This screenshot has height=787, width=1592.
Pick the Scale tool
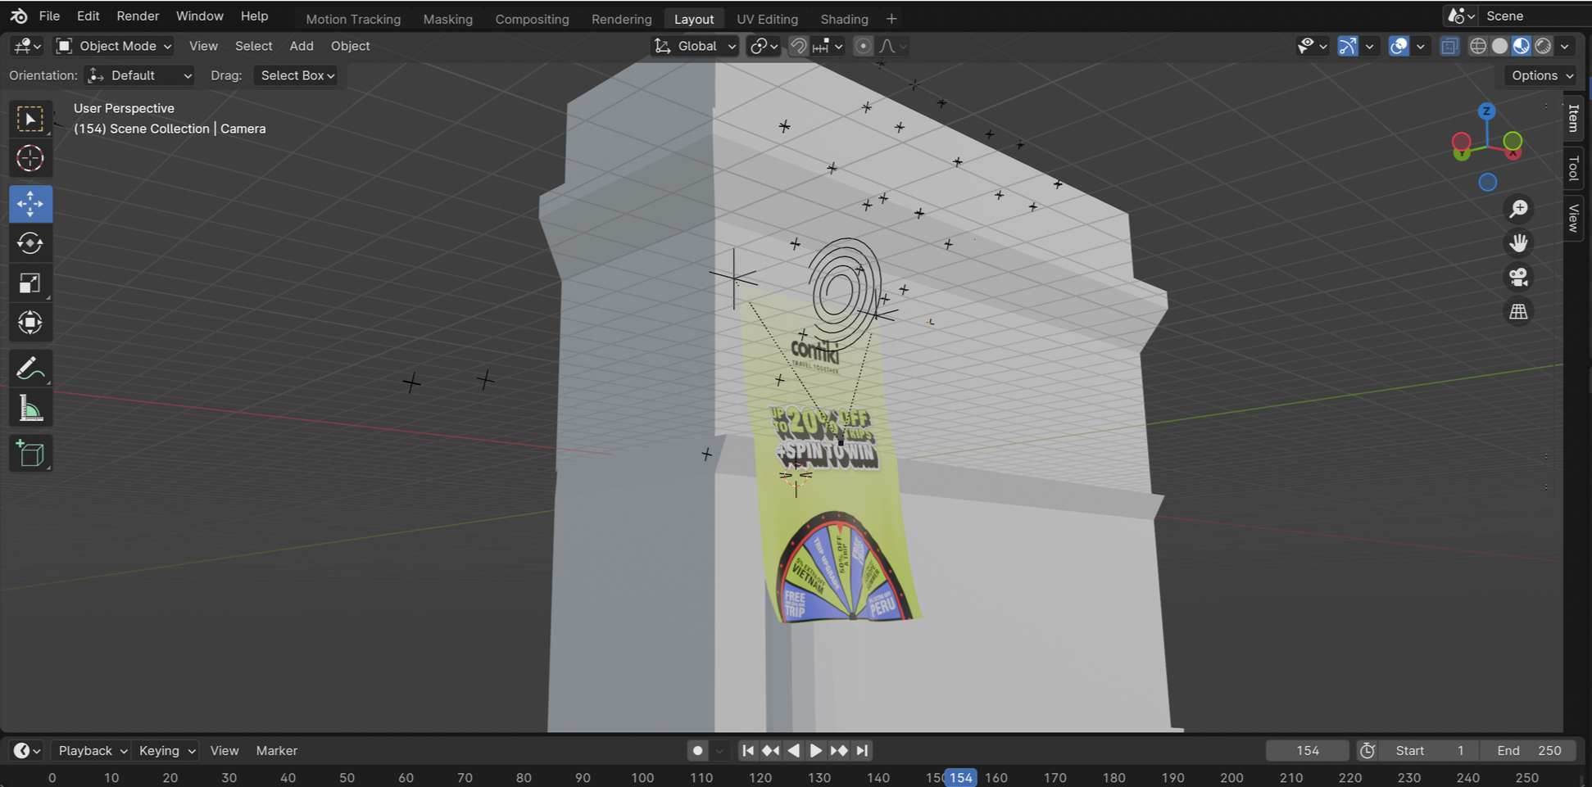(x=30, y=283)
